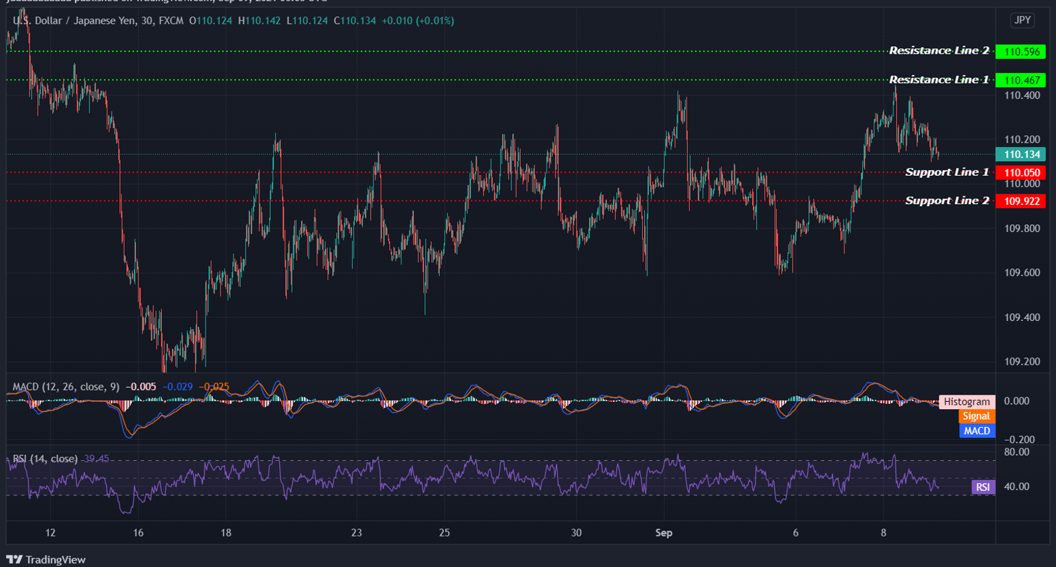The height and width of the screenshot is (567, 1056).
Task: Click the 18 date label on time axis
Action: tap(226, 533)
